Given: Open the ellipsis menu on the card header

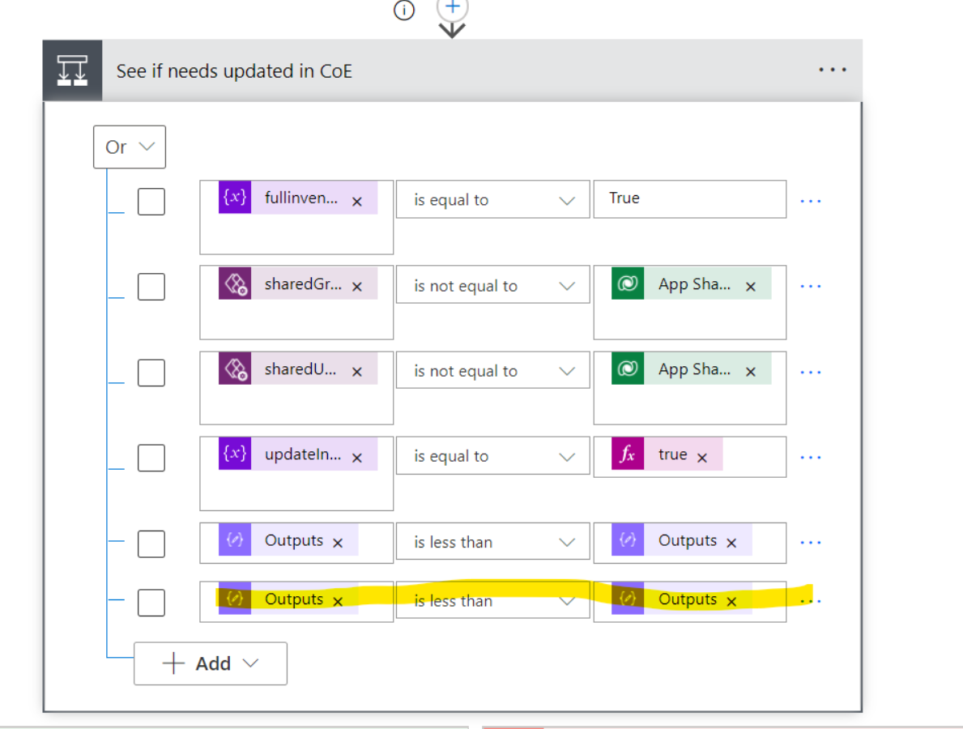Looking at the screenshot, I should [833, 70].
